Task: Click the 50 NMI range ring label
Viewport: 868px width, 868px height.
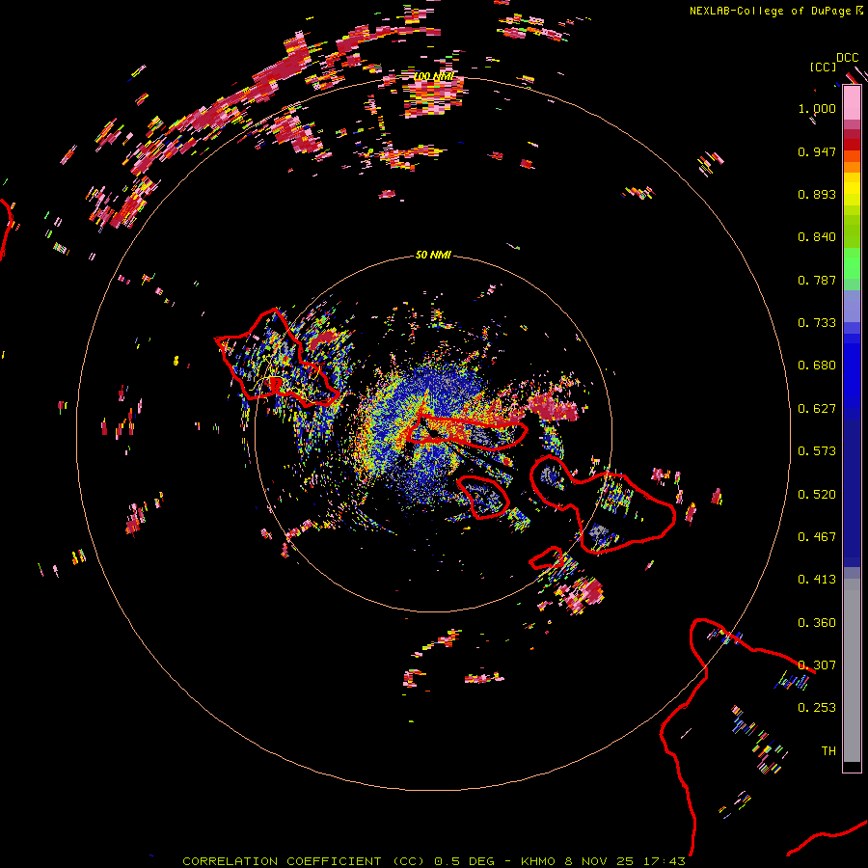Action: (433, 255)
